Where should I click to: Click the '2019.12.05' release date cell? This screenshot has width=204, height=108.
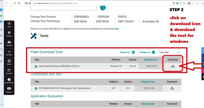149,88
